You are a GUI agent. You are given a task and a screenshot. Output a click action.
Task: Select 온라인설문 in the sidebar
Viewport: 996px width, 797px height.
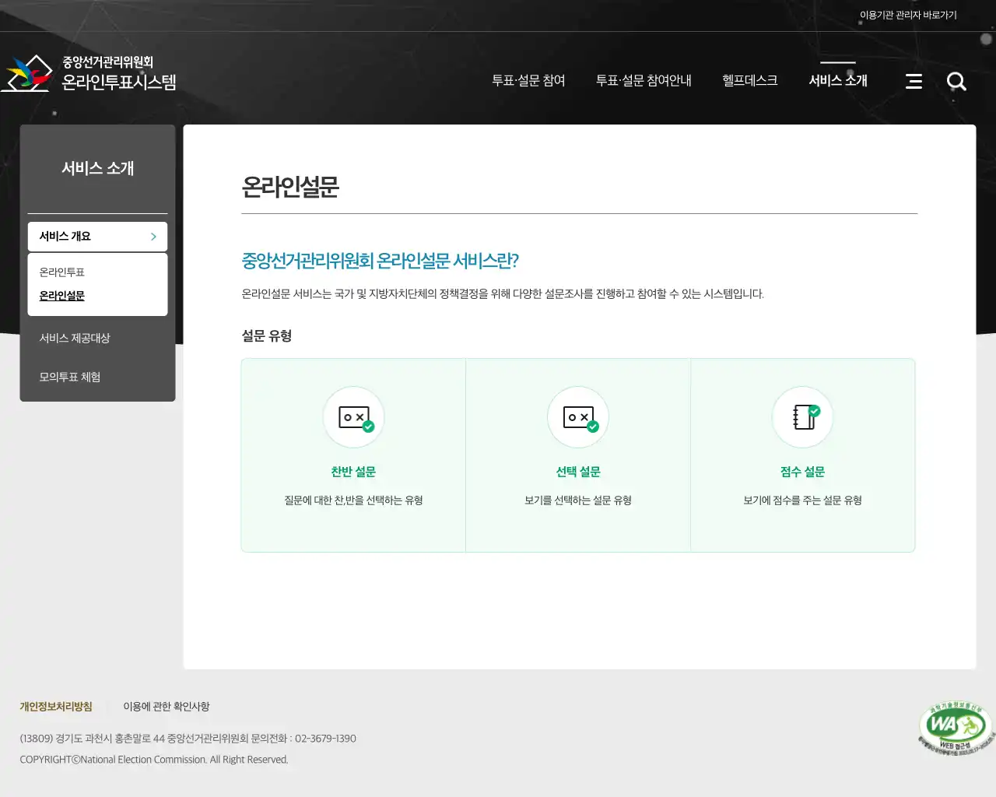61,295
